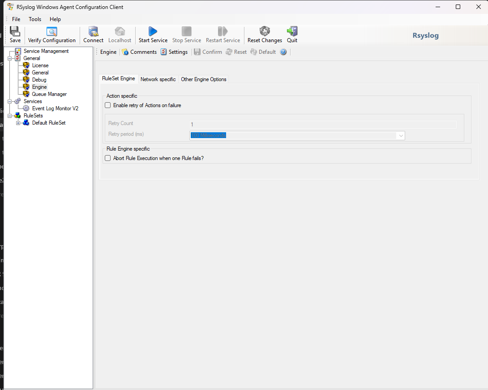The image size is (488, 390).
Task: Click the Reset button beside Confirm
Action: [236, 52]
